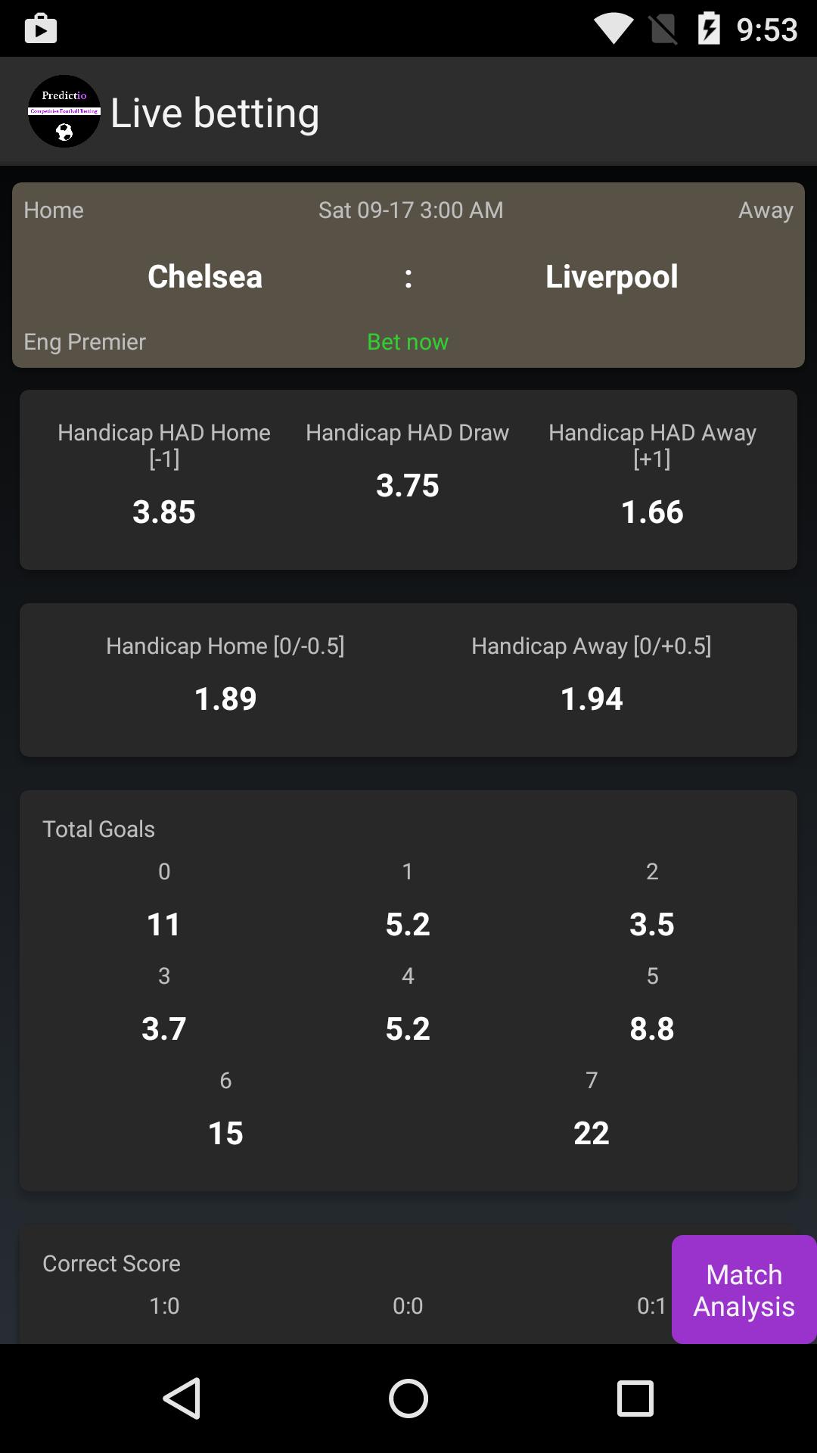Choose Correct Score 1:0 option
The width and height of the screenshot is (817, 1453).
(163, 1305)
